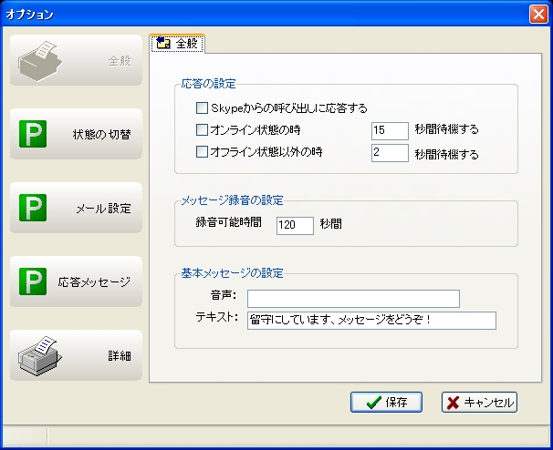Click the green P icon beside 状態の切替
Screen dimensions: 553x450
click(x=33, y=134)
